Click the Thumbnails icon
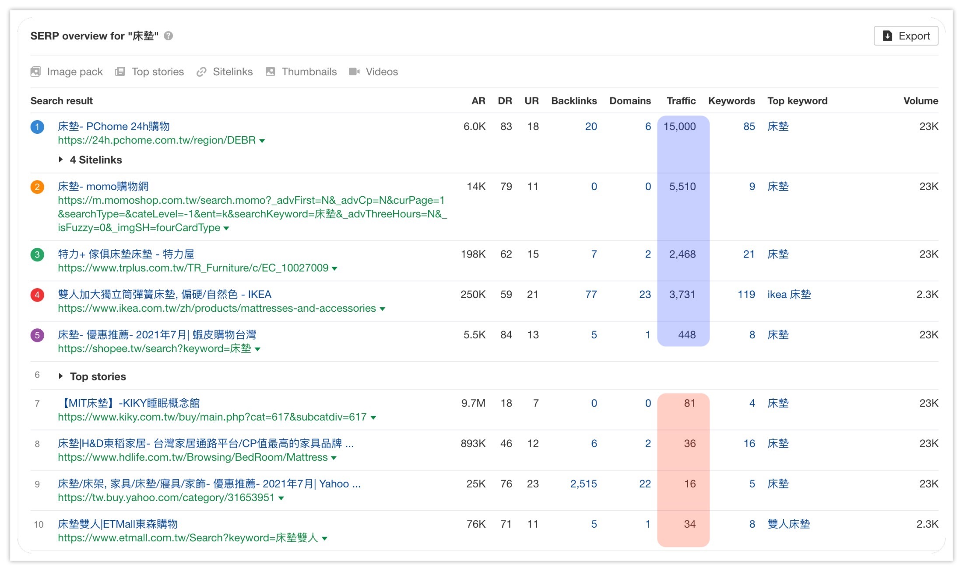Viewport: 963px width, 571px height. 271,72
